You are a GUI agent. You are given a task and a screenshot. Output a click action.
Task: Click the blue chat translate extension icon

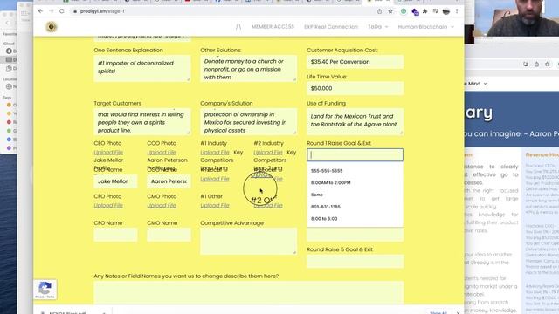pos(415,11)
